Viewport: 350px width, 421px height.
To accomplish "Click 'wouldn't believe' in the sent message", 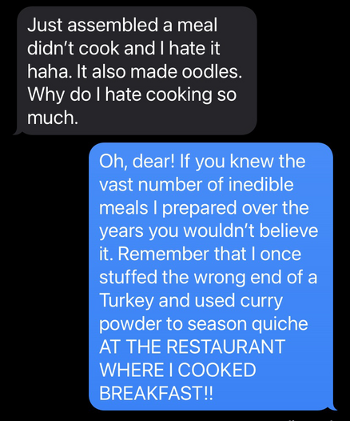I will click(x=250, y=231).
